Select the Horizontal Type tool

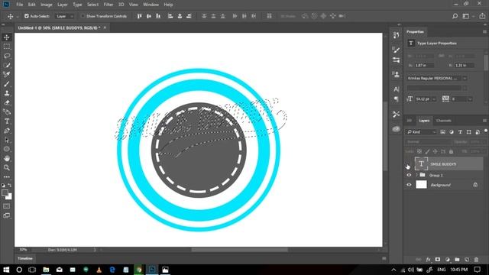7,121
